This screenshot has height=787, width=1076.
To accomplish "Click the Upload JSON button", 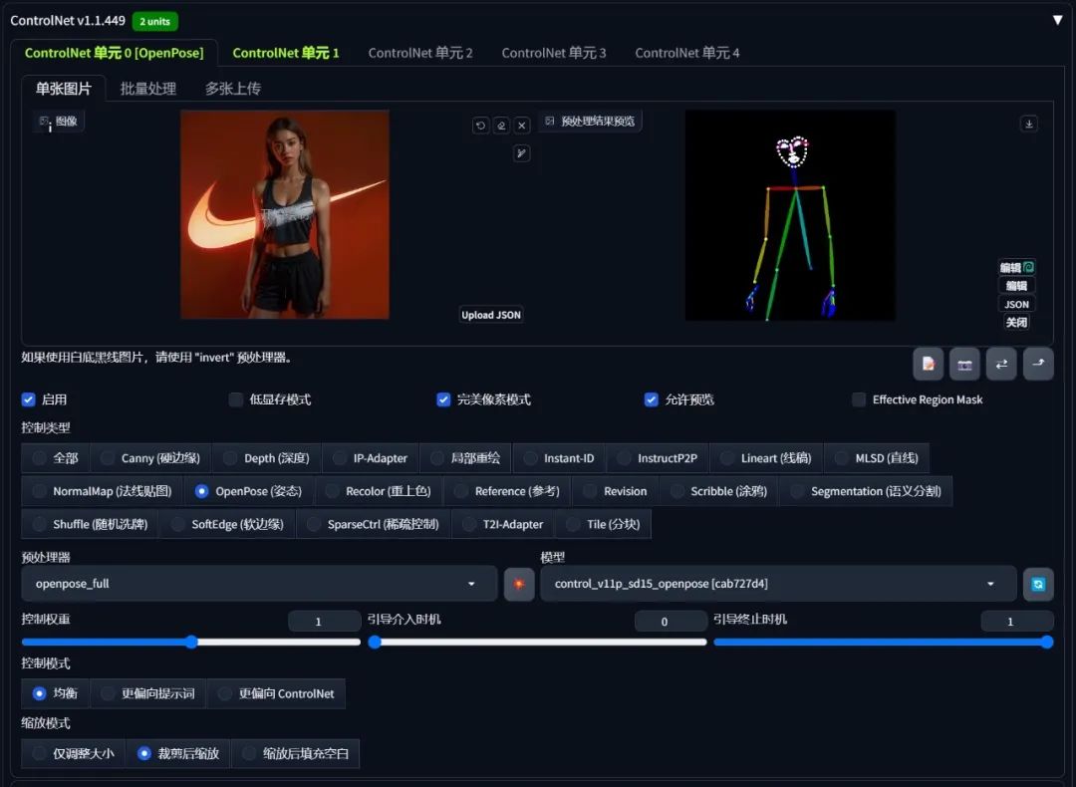I will click(x=490, y=315).
